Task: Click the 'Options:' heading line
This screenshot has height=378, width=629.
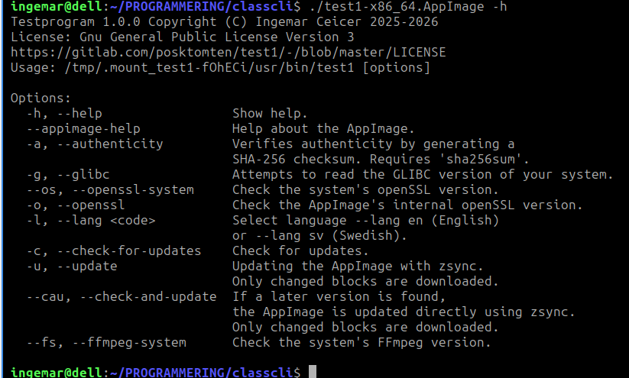Action: pyautogui.click(x=41, y=98)
